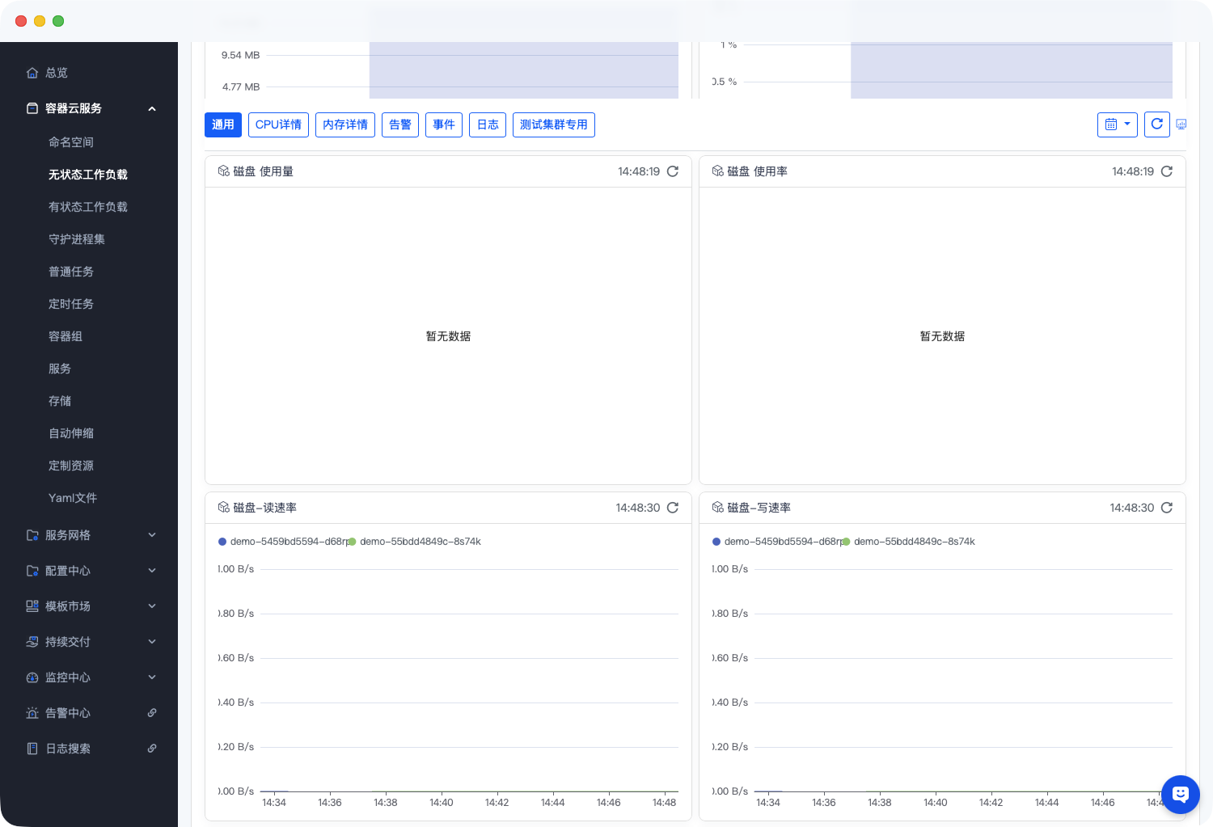Click refresh icon on 磁盘-读速率 chart

tap(672, 508)
